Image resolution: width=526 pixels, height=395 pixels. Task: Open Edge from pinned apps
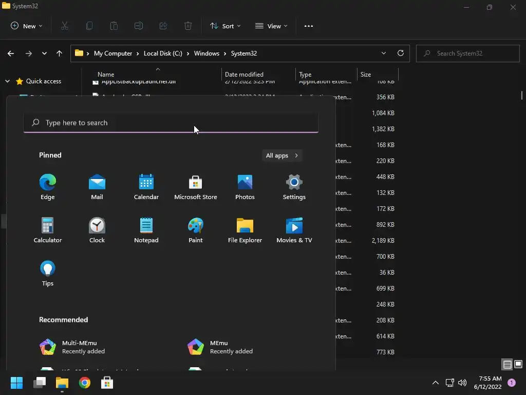[x=48, y=187]
